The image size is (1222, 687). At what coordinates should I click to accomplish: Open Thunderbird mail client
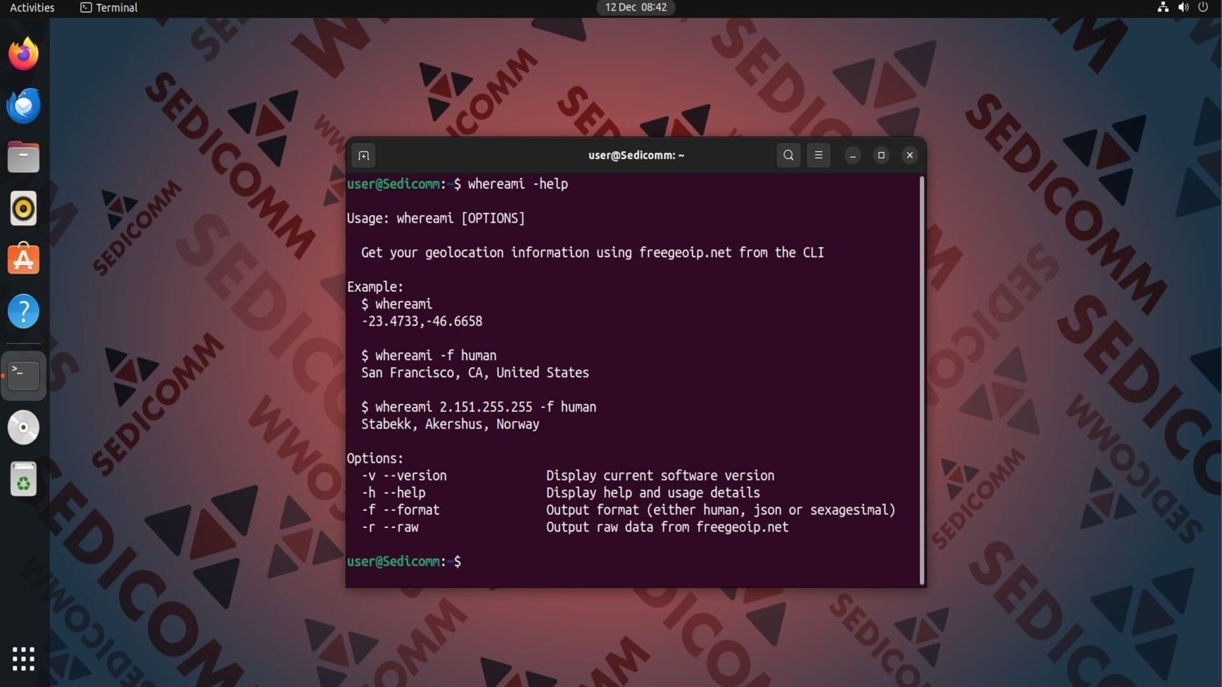click(x=24, y=106)
